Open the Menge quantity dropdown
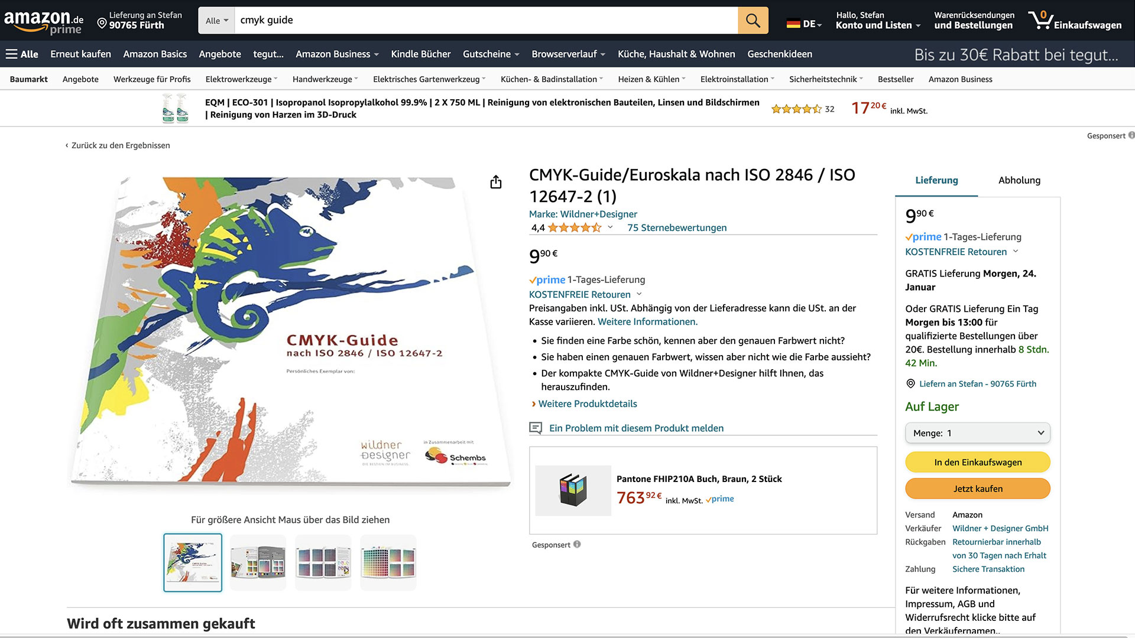The height and width of the screenshot is (638, 1135). 977,433
